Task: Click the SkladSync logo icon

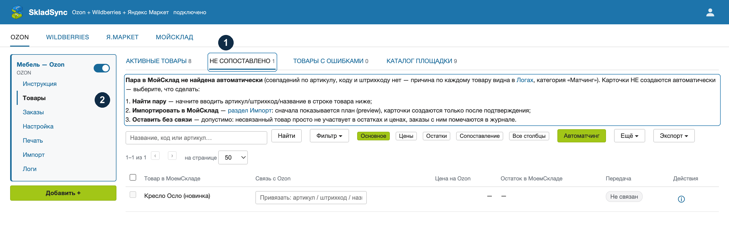Action: [17, 12]
